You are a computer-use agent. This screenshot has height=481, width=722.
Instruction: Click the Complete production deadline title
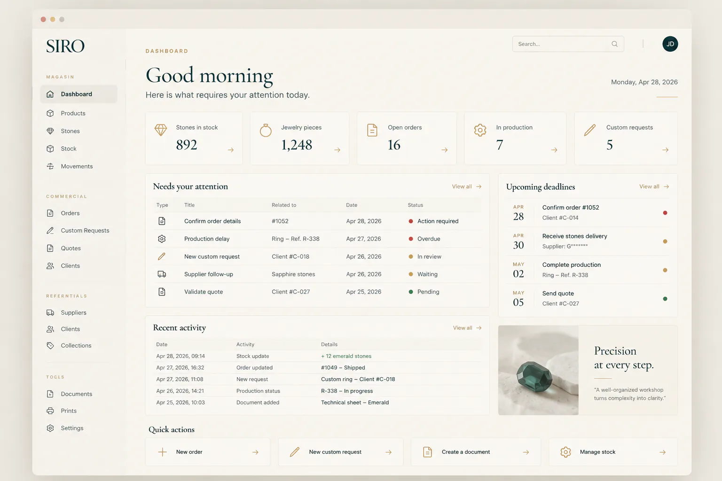point(572,265)
